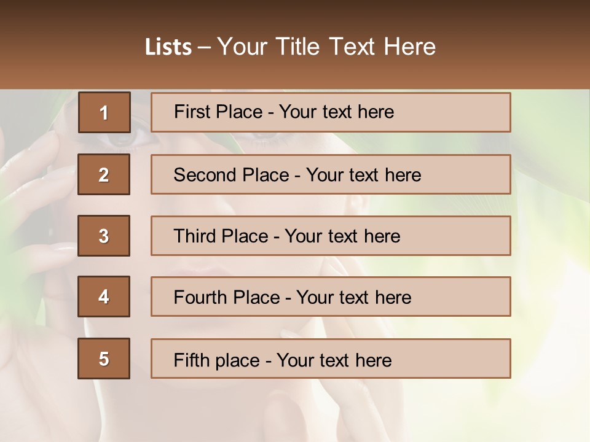Click the Third Place text bar
The width and height of the screenshot is (590, 442).
(x=331, y=236)
